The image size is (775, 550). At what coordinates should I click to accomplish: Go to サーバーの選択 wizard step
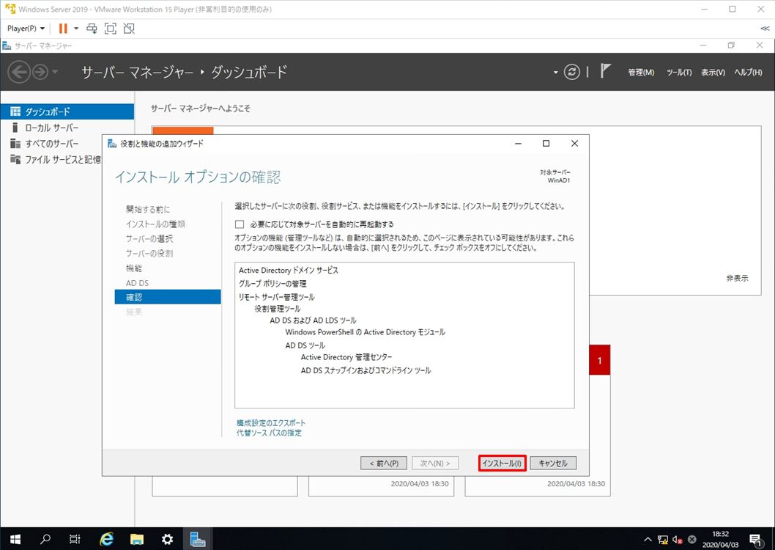tap(149, 238)
